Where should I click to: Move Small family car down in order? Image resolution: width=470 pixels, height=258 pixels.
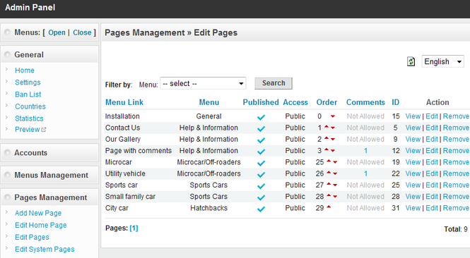click(335, 197)
